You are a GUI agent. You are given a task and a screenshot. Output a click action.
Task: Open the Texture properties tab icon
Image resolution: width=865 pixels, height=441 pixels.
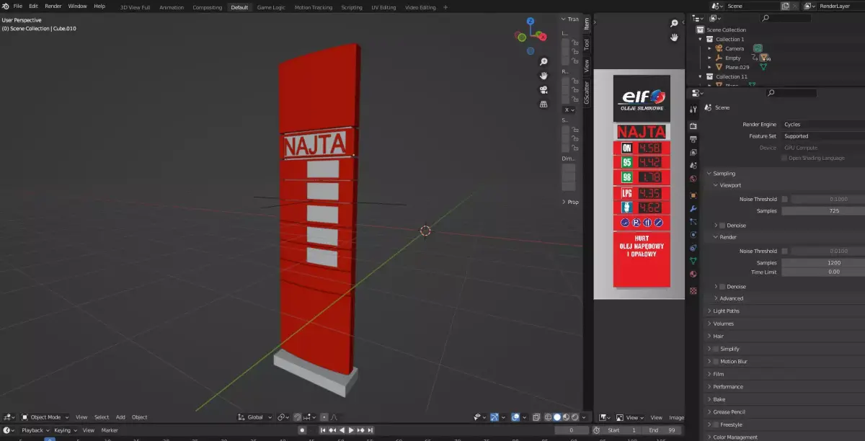click(693, 290)
